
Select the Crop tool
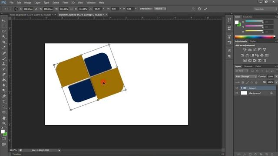coord(4,42)
